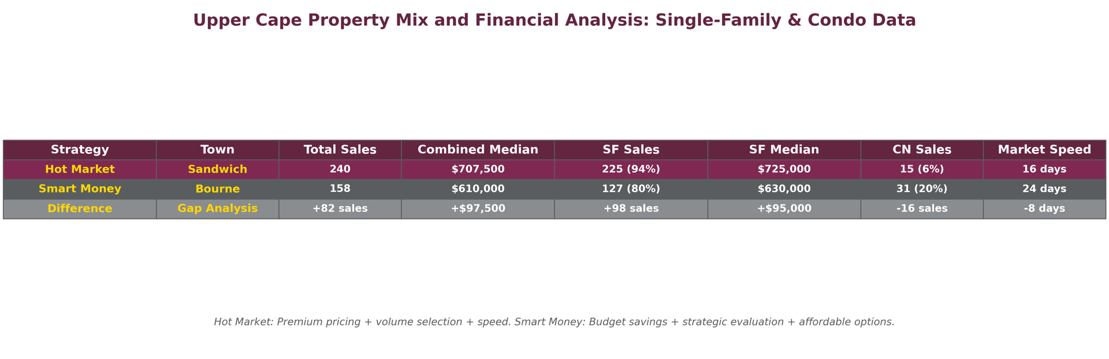Screen dimensions: 1109x359
Task: Select the Market Speed header cell
Action: coord(1044,150)
